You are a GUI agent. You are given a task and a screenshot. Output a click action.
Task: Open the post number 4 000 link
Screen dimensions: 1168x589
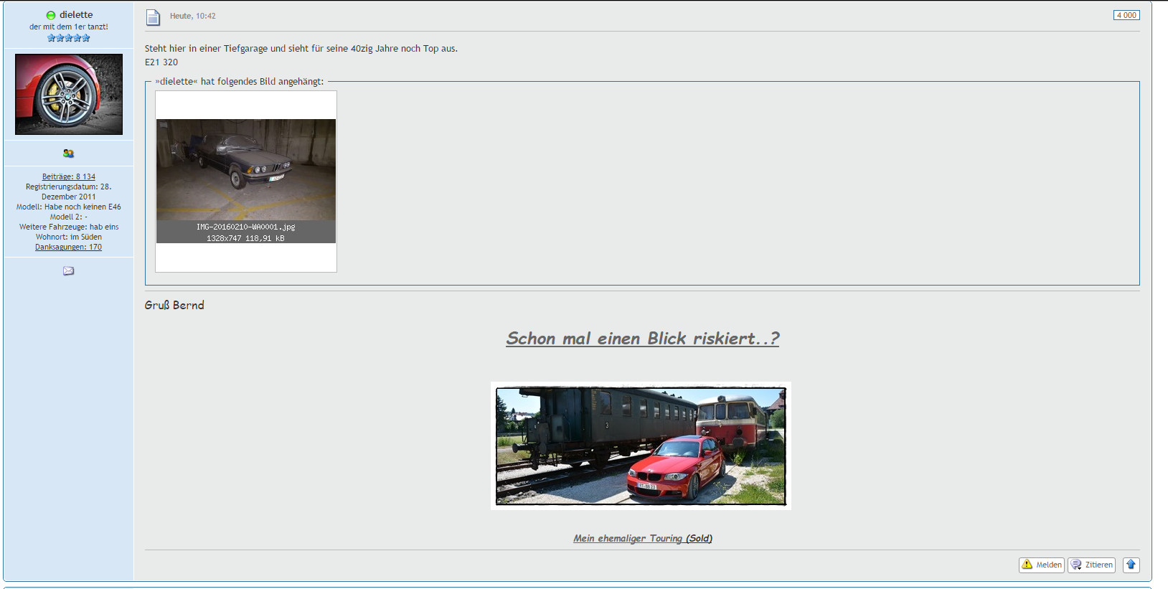pyautogui.click(x=1126, y=15)
